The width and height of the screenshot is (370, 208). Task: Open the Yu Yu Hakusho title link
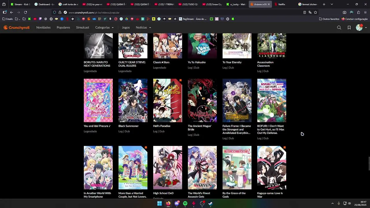(197, 62)
